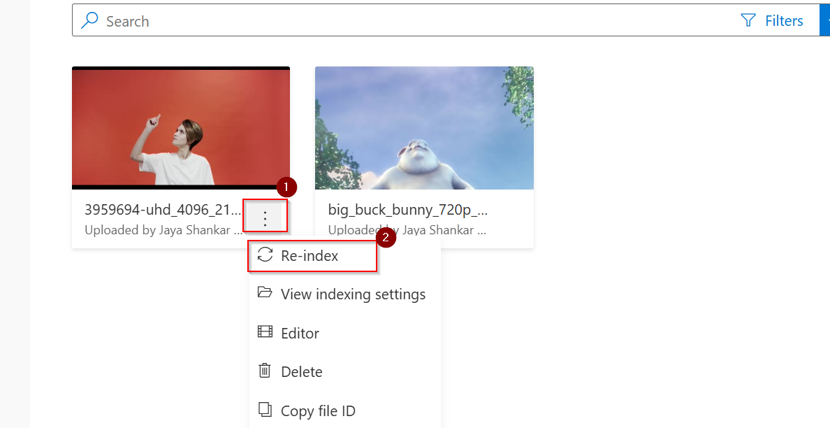Select Re-index from the context menu
Viewport: 830px width, 428px height.
312,256
